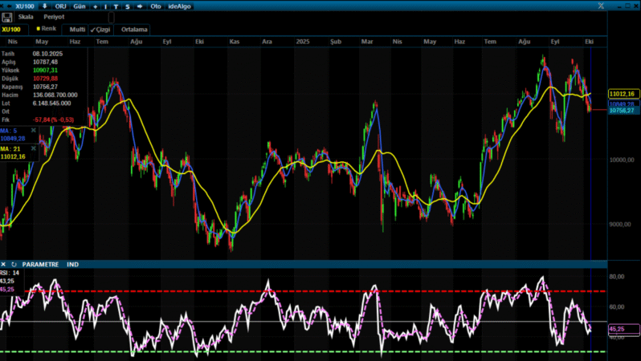Select the T text tool icon
The width and height of the screenshot is (641, 361).
coord(117,6)
